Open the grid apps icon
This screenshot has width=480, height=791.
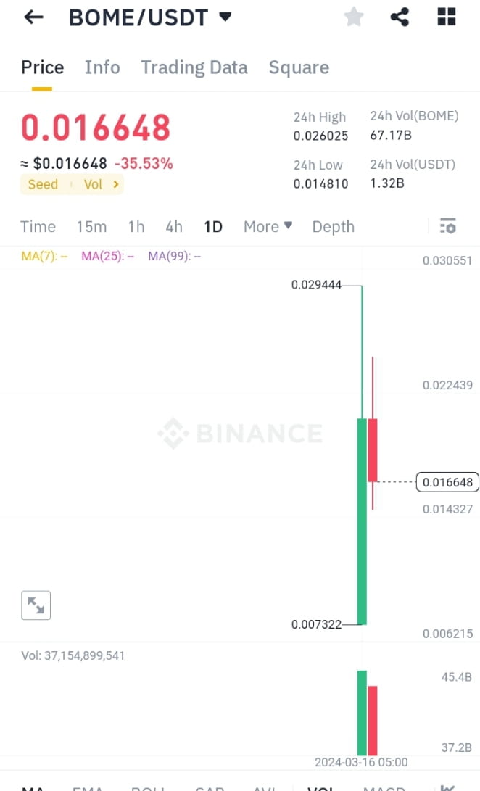coord(446,17)
